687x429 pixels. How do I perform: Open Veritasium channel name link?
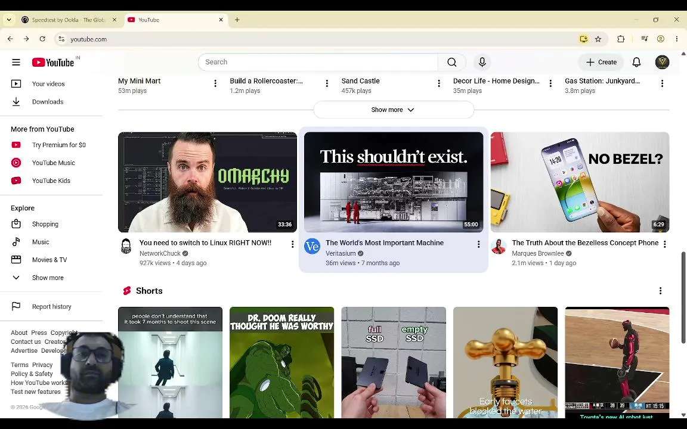(x=341, y=253)
